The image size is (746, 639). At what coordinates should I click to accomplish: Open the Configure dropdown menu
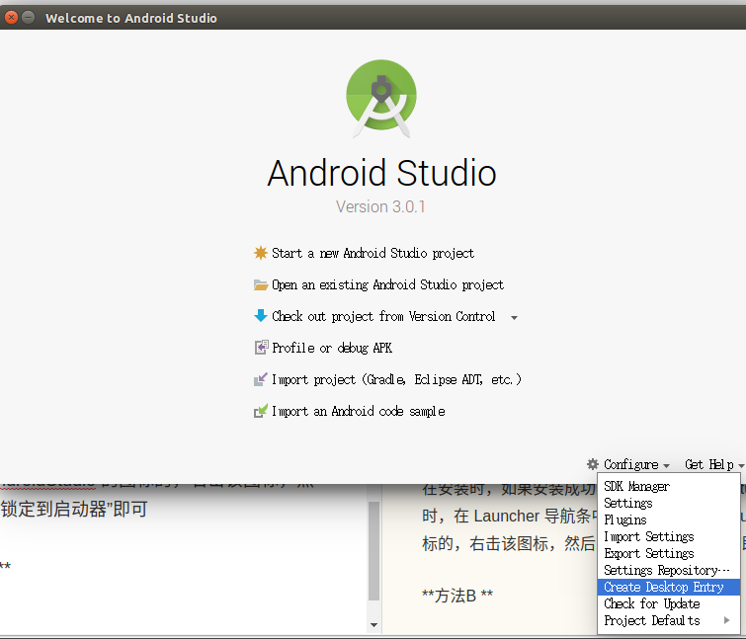pos(636,464)
